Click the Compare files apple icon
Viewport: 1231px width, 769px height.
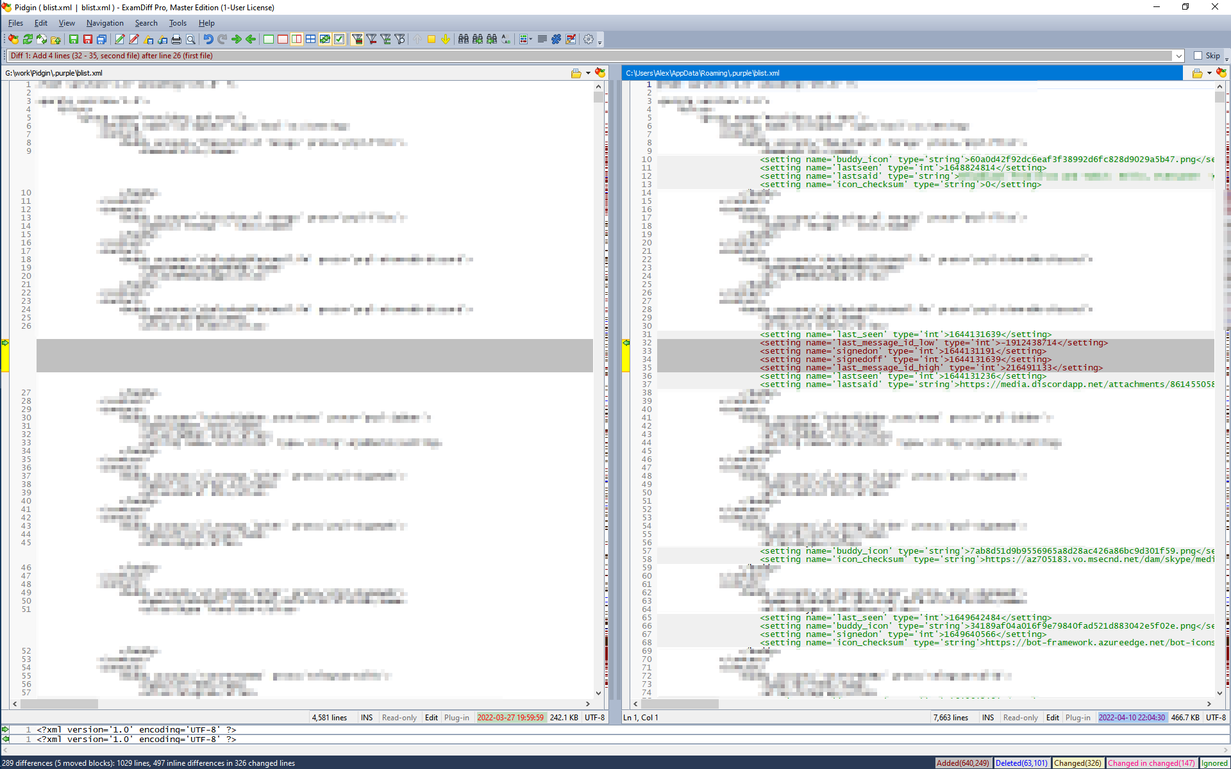(x=13, y=39)
